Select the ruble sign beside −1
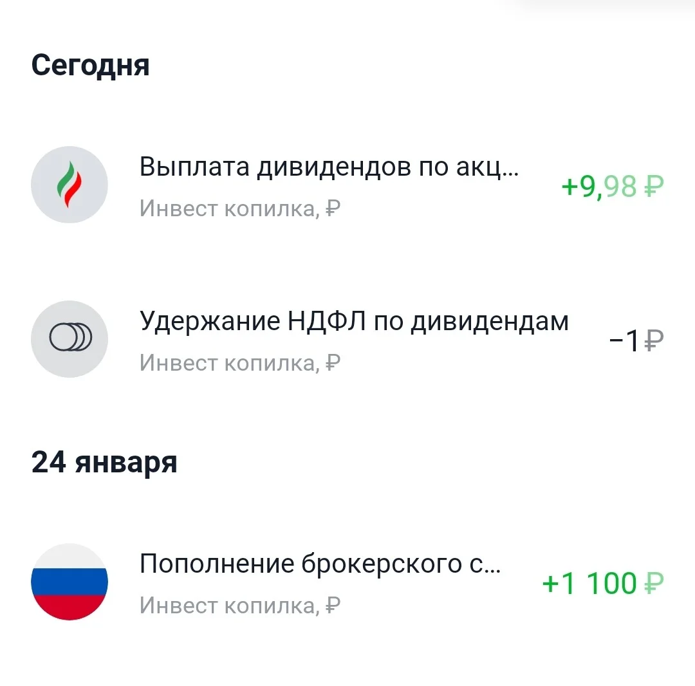This screenshot has width=695, height=686. click(x=654, y=341)
